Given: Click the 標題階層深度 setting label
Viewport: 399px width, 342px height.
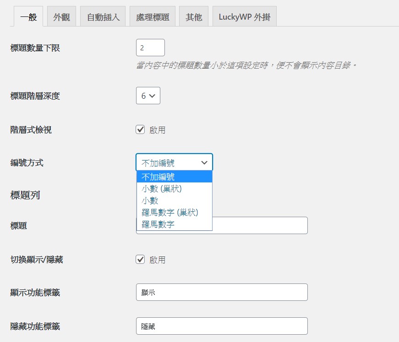Looking at the screenshot, I should tap(35, 96).
